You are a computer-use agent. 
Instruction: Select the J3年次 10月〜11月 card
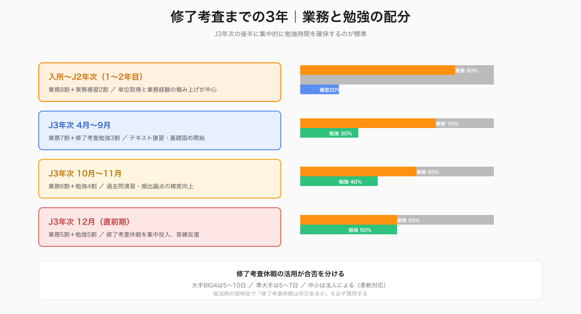[x=160, y=179]
